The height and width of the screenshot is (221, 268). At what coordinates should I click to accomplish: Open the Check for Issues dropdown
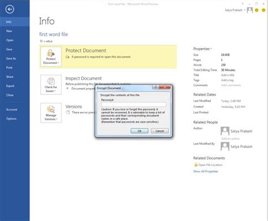coord(51,85)
